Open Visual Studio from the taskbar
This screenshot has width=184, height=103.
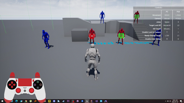pyautogui.click(x=96, y=101)
